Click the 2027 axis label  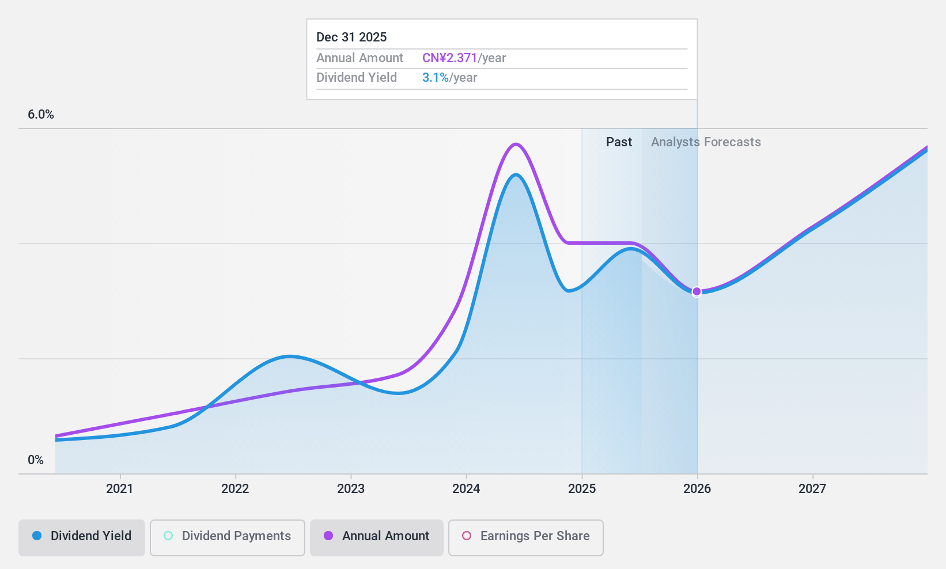(x=812, y=489)
